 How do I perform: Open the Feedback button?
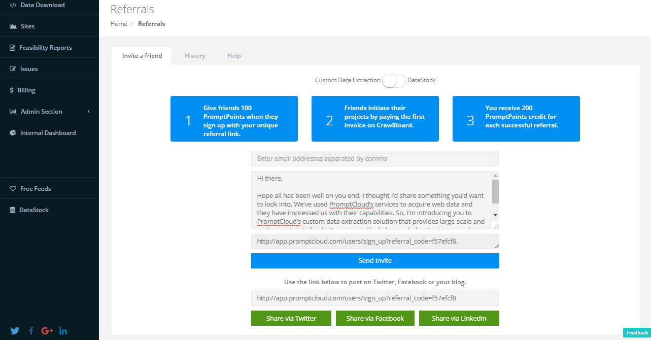[637, 333]
